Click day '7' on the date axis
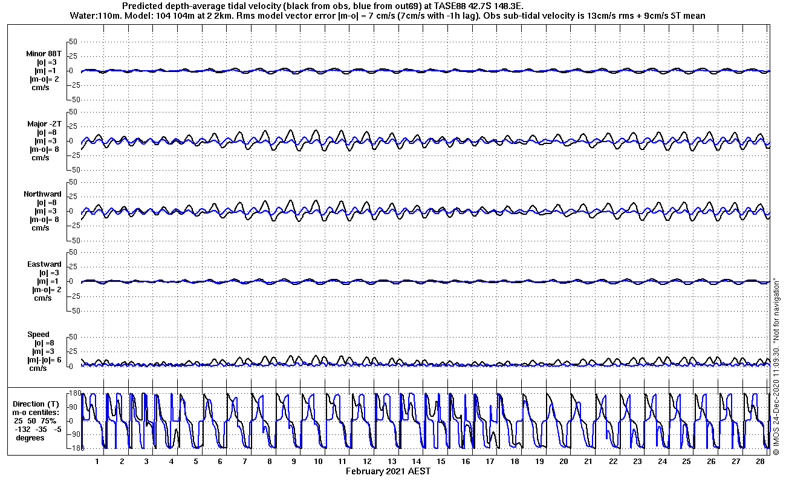 (245, 461)
